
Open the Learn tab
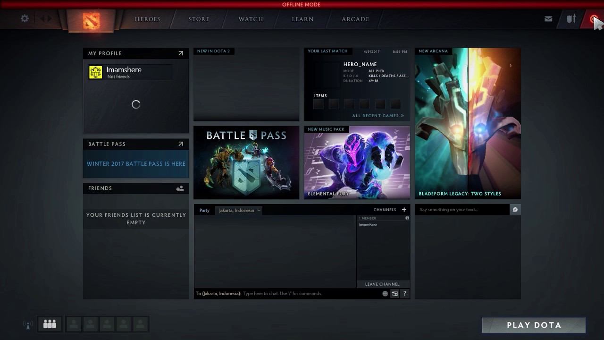(303, 19)
